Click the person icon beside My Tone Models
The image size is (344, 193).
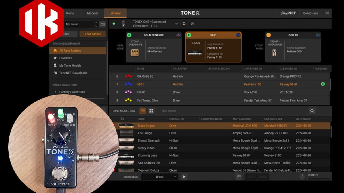pos(55,65)
